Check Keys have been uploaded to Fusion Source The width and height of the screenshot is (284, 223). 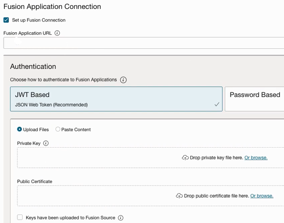click(20, 218)
